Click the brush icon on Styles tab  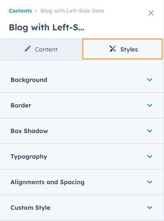pos(113,49)
